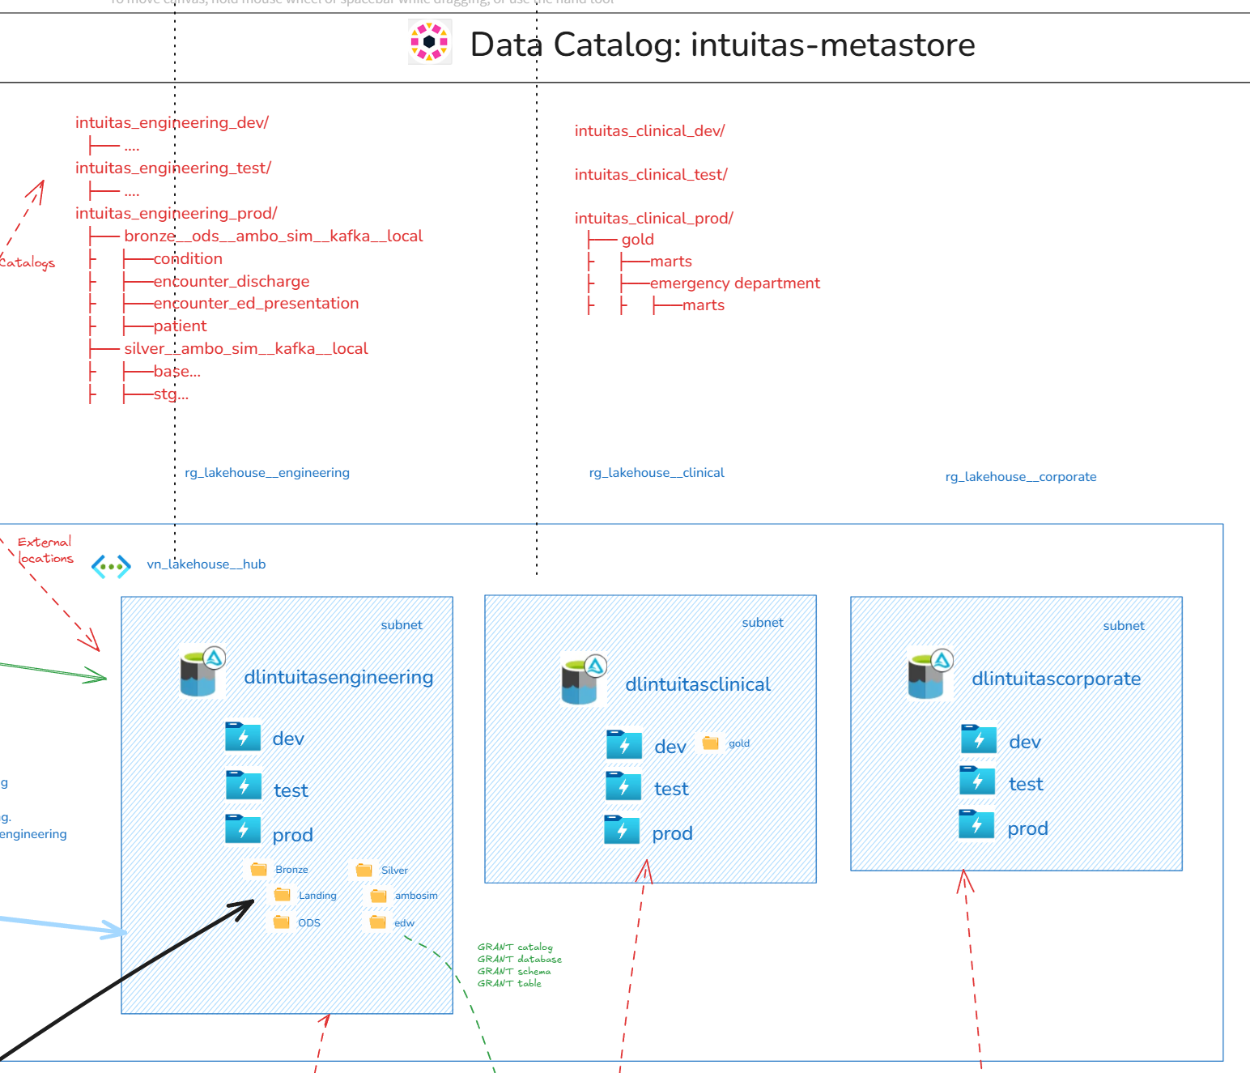Click prod container icon under dlintuitasclinical
The image size is (1250, 1073).
[x=622, y=830]
